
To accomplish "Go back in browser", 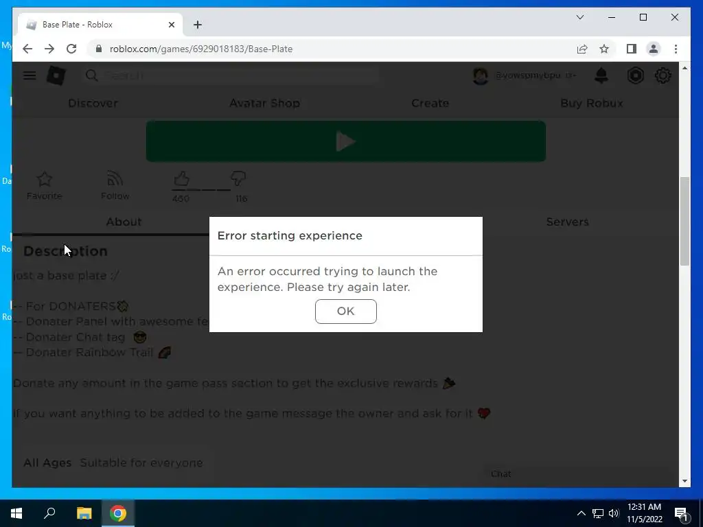I will tap(27, 49).
